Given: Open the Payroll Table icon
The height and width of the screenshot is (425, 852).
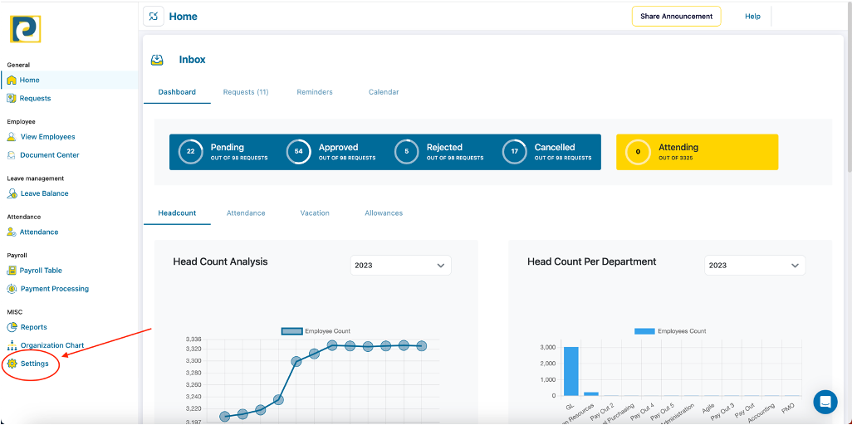Looking at the screenshot, I should pyautogui.click(x=12, y=271).
